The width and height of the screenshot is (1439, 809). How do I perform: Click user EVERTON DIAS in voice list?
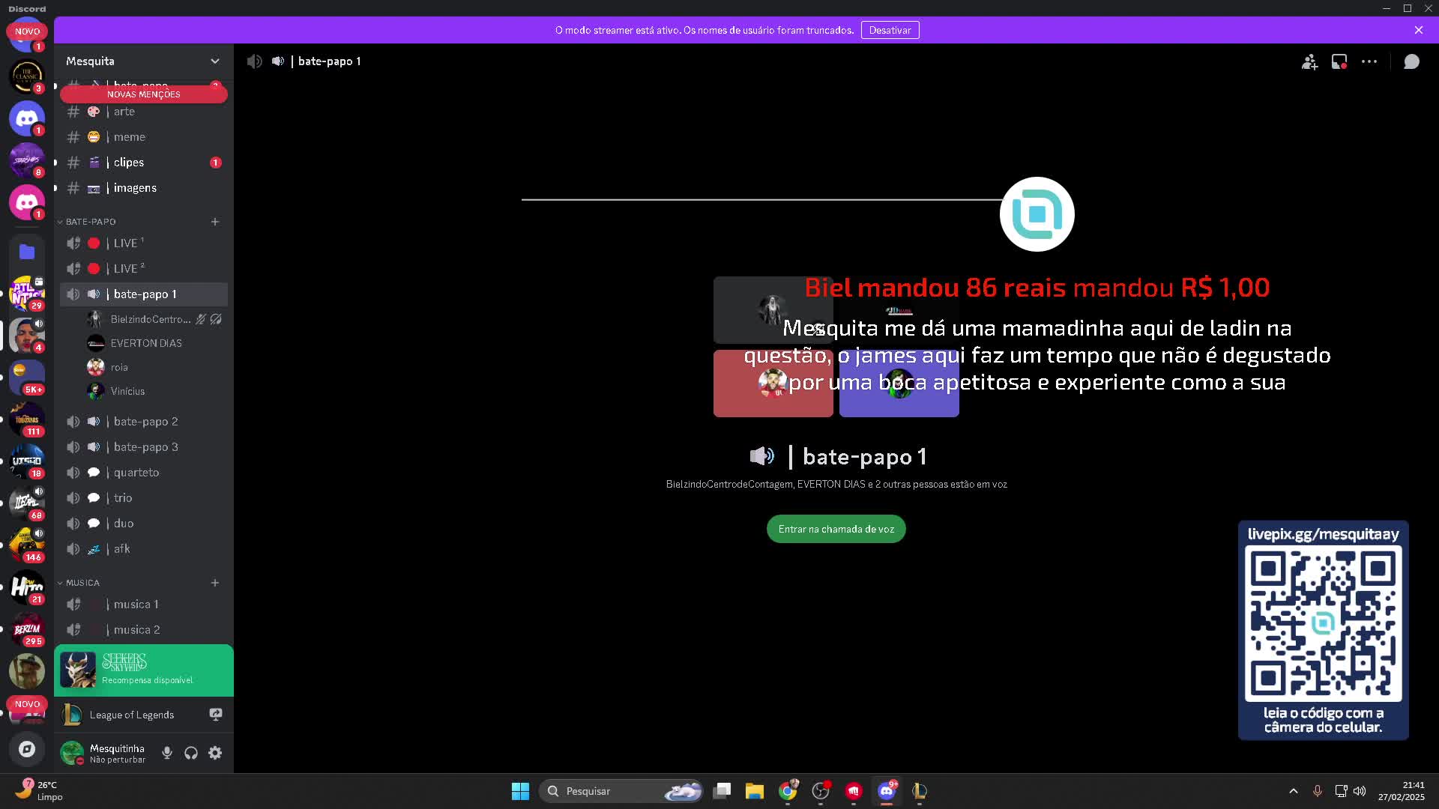(x=155, y=343)
